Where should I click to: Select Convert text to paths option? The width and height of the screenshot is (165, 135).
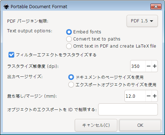pyautogui.click(x=69, y=39)
